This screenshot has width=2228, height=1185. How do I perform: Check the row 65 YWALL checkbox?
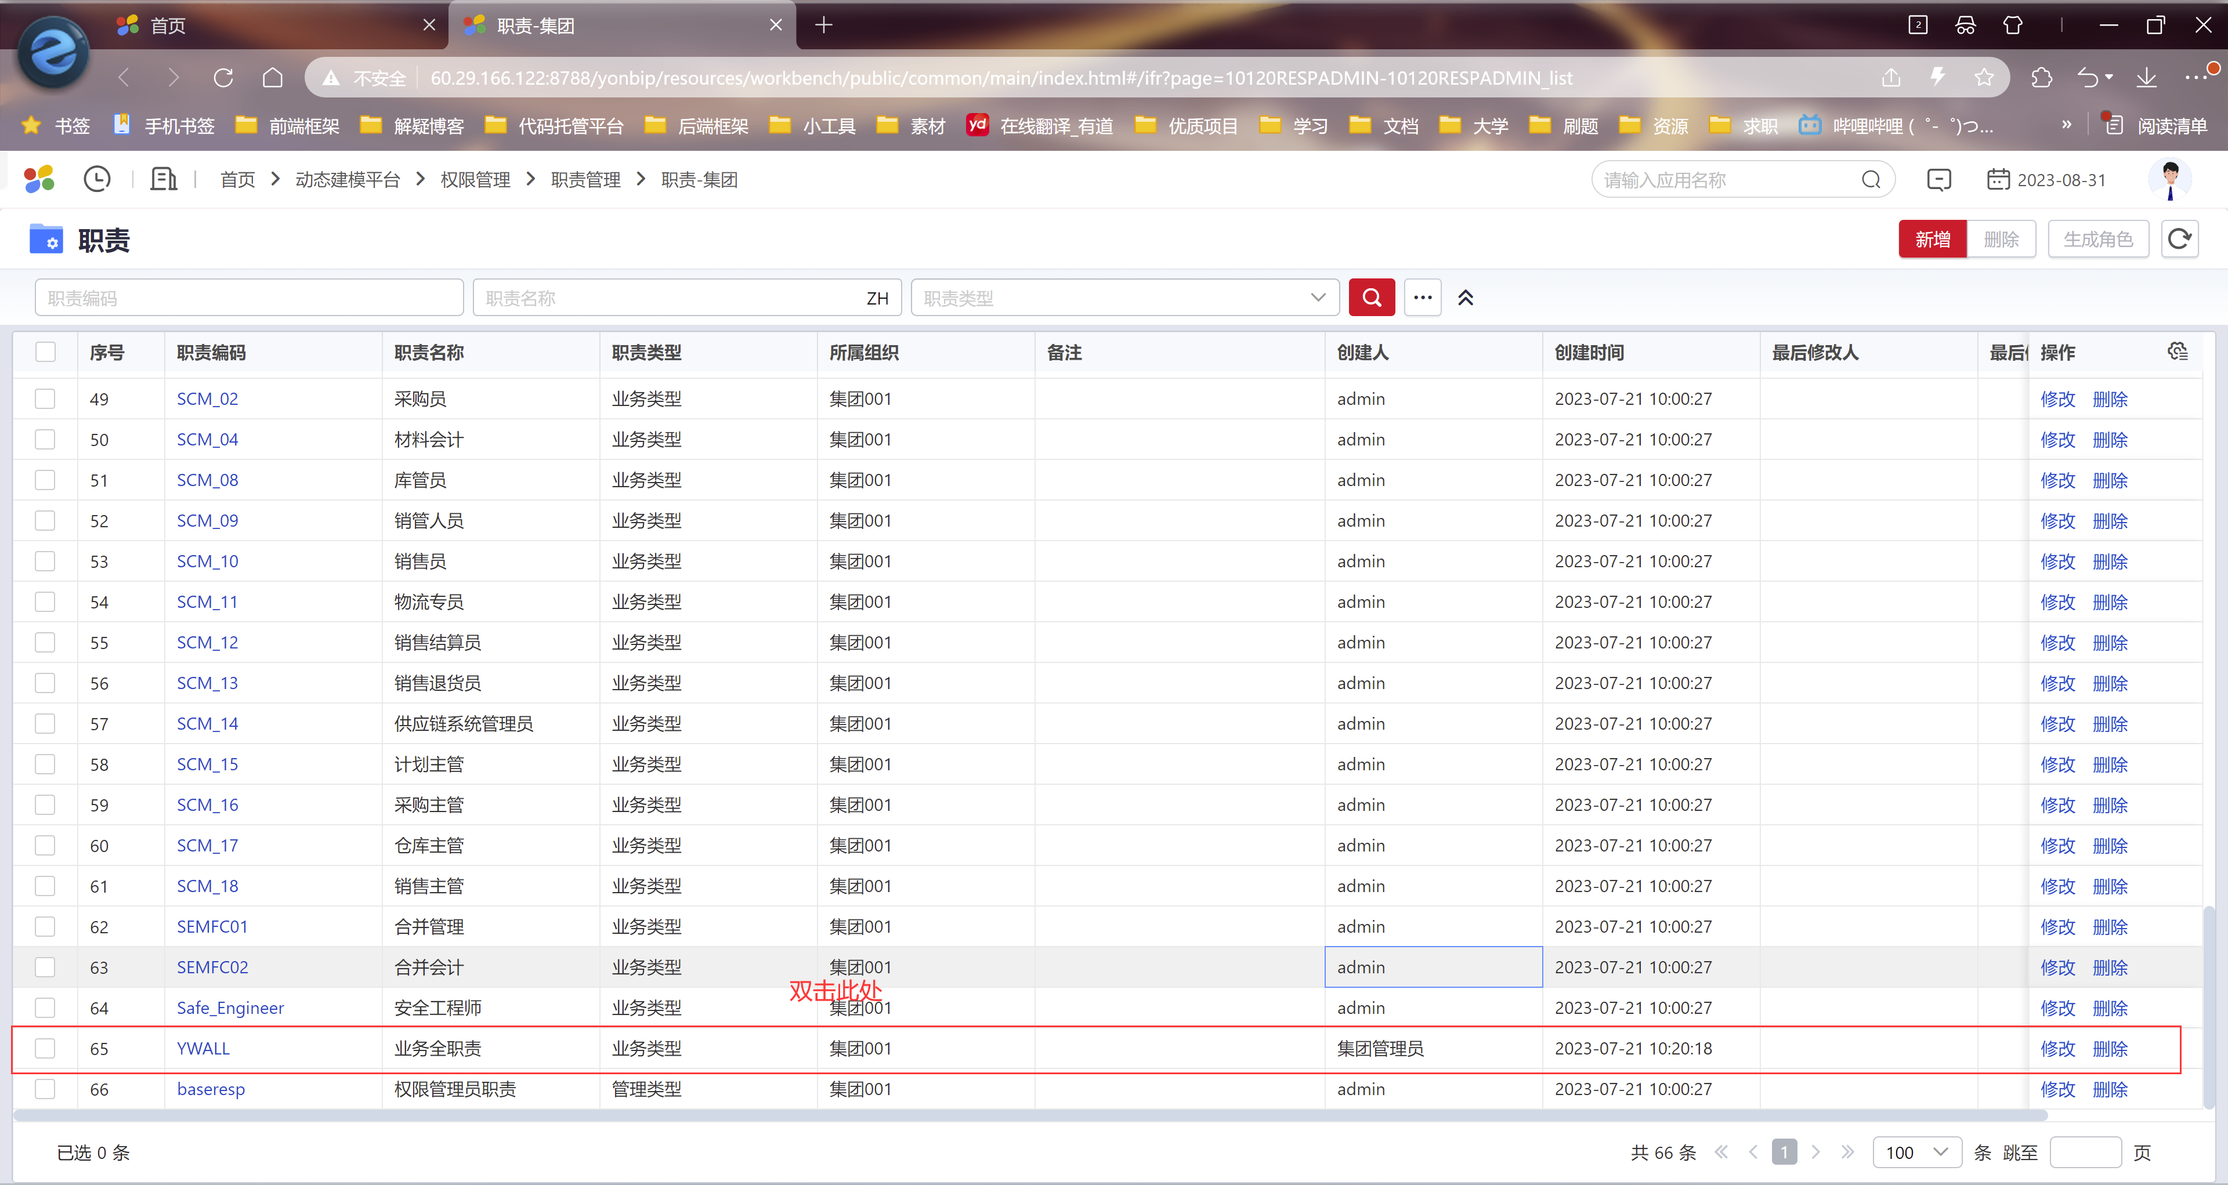click(x=45, y=1049)
